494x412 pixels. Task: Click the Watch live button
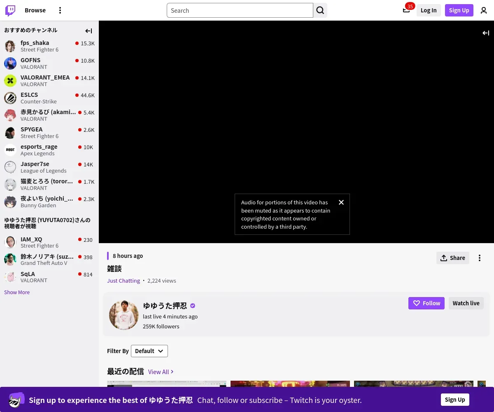[466, 303]
